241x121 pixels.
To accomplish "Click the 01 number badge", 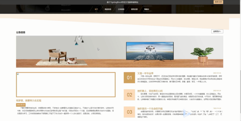I will pyautogui.click(x=130, y=77).
